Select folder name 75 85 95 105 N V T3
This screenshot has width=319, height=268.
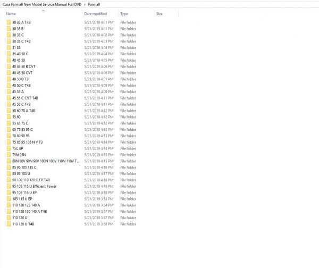click(28, 142)
